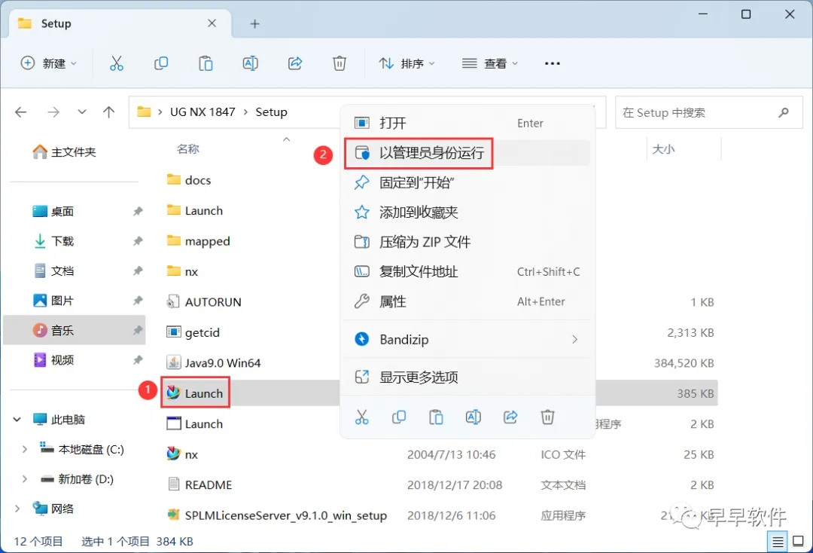The width and height of the screenshot is (813, 553).
Task: Select the Setup tab
Action: tap(119, 23)
